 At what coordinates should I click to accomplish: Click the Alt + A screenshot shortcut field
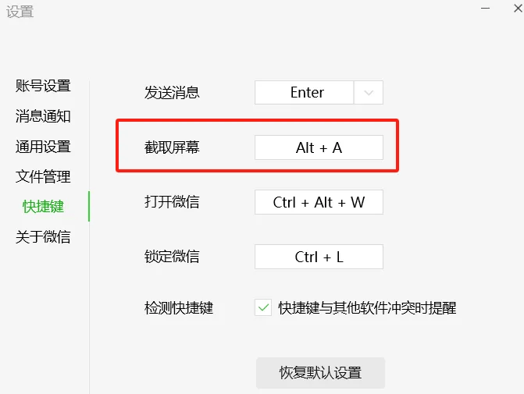319,147
